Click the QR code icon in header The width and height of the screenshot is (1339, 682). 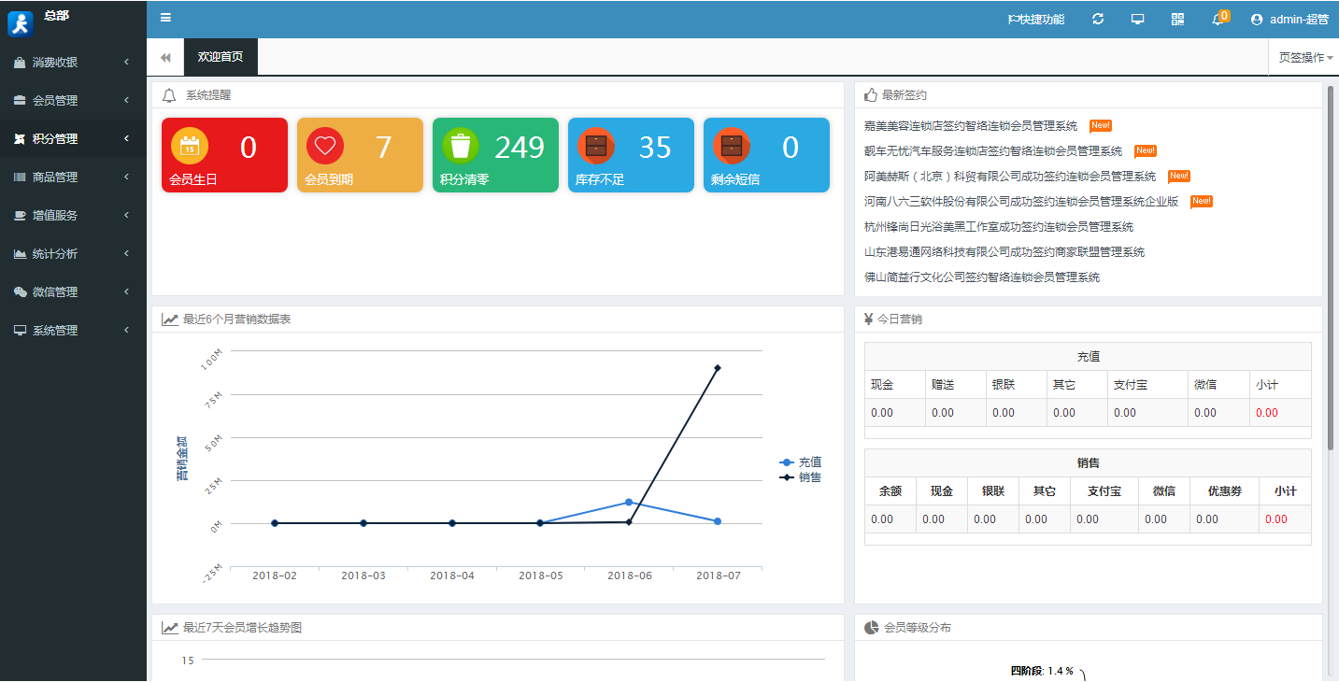[1177, 19]
